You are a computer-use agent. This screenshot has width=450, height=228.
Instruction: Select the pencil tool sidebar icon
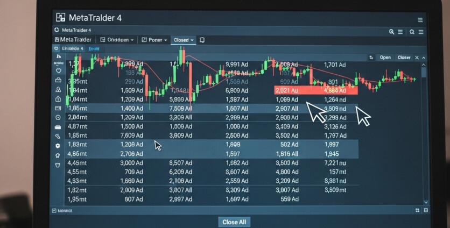(58, 136)
